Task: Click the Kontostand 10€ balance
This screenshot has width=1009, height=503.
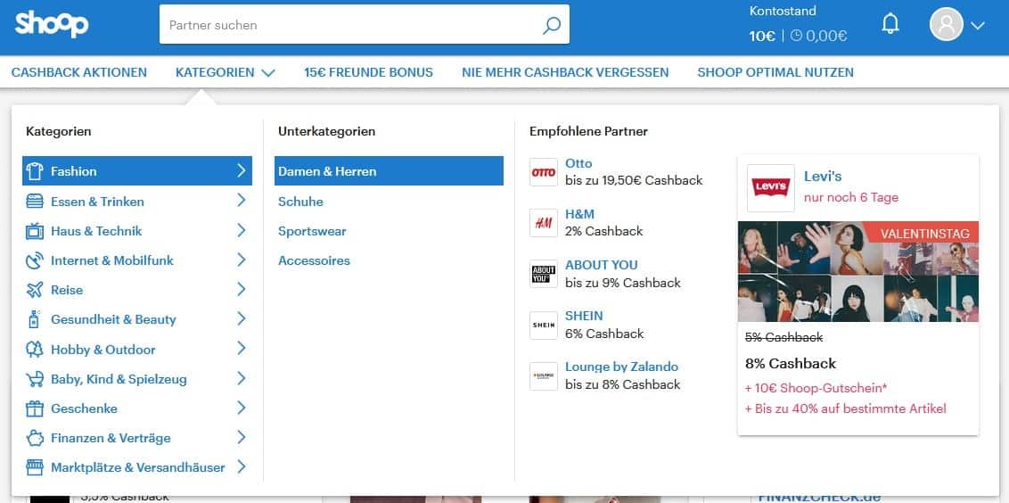Action: (762, 36)
